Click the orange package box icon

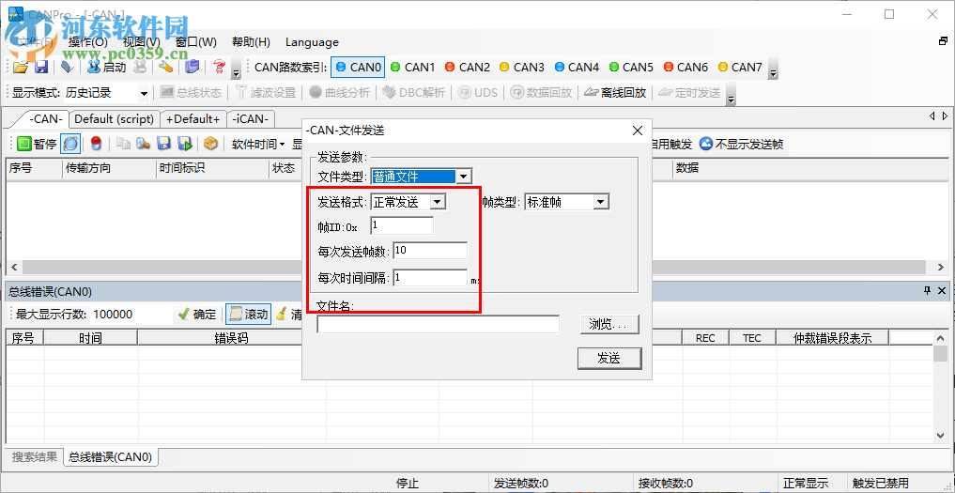210,144
